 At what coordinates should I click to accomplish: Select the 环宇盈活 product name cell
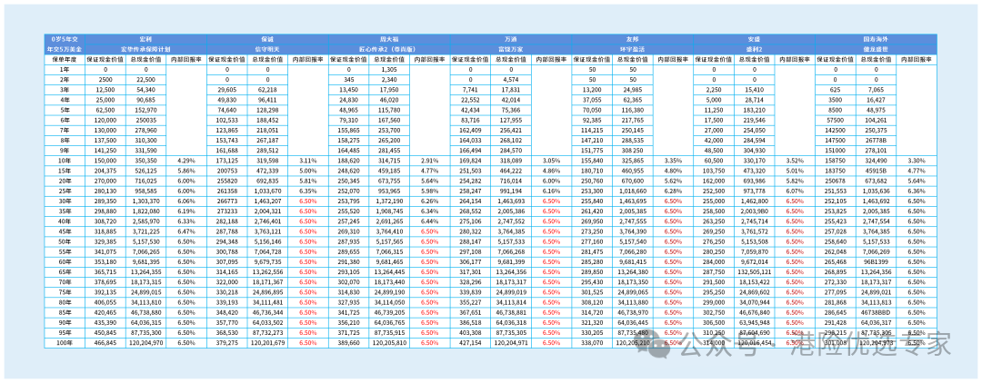(632, 47)
